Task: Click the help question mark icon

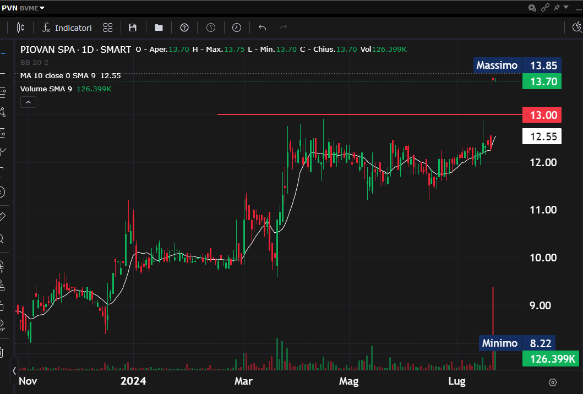Action: pos(184,28)
